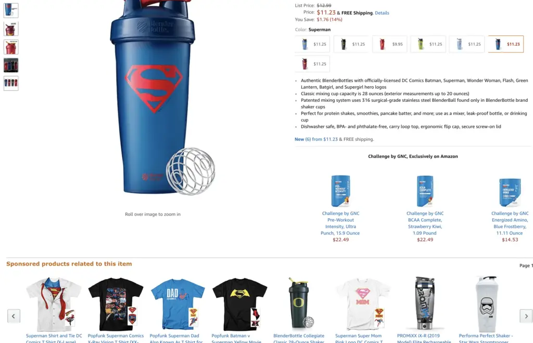Select the green Green Lantern bottle color option
The height and width of the screenshot is (343, 533).
pyautogui.click(x=428, y=44)
